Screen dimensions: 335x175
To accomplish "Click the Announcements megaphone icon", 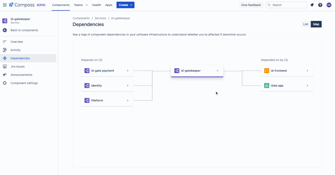I will click(5, 75).
